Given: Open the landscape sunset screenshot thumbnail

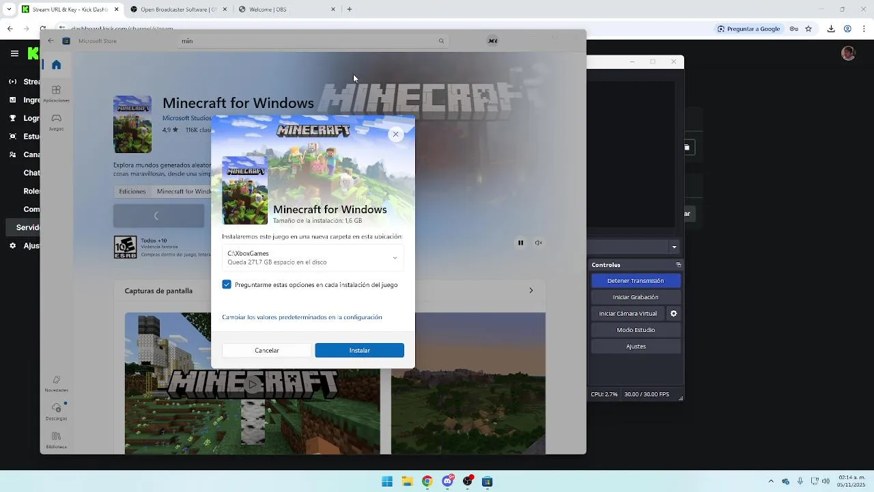Looking at the screenshot, I should point(468,383).
